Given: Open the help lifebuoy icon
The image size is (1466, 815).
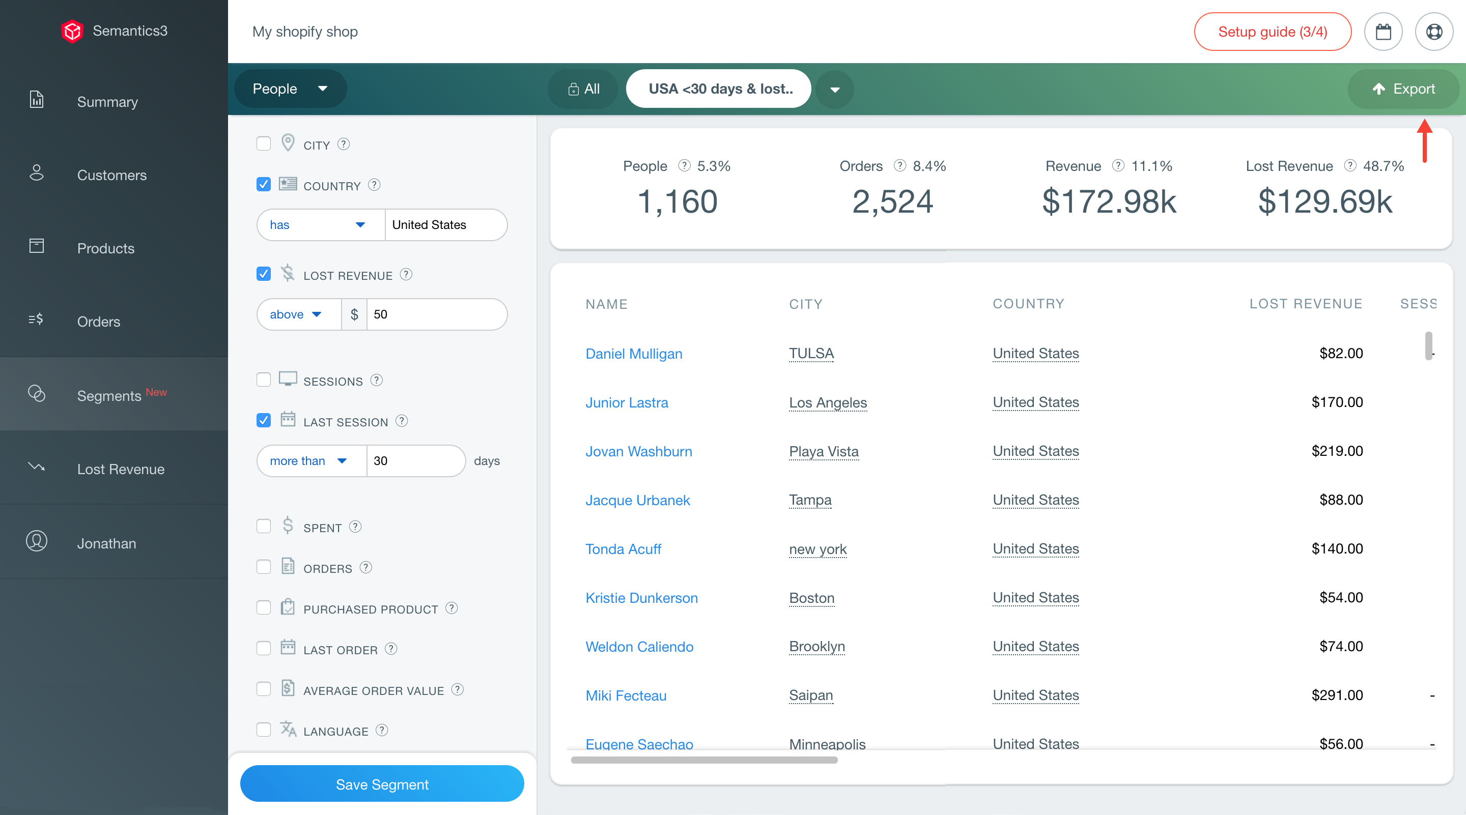Looking at the screenshot, I should click(x=1433, y=32).
